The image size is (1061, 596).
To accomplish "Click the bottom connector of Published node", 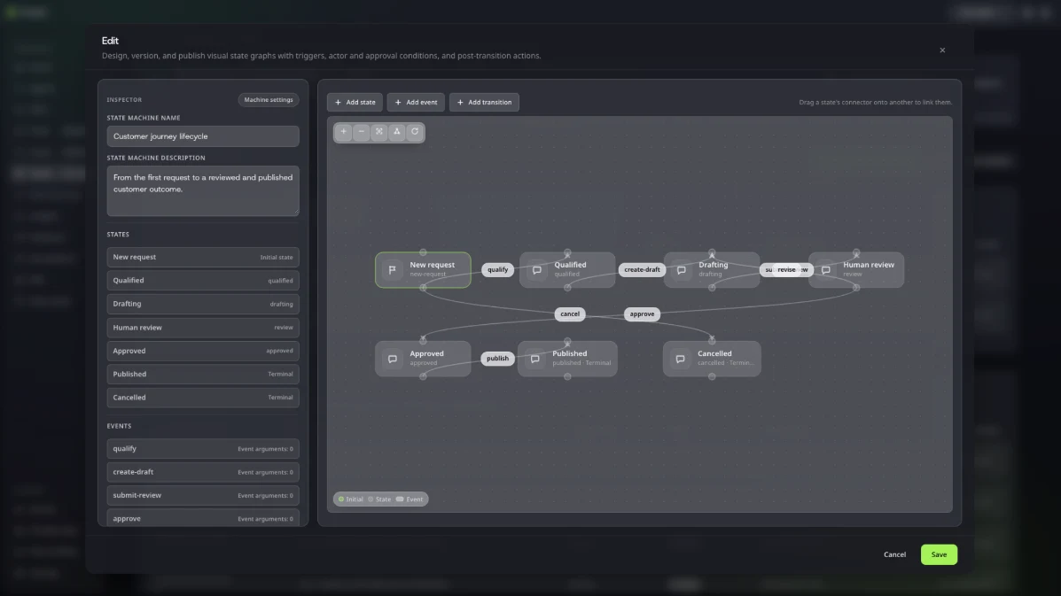I will [567, 376].
